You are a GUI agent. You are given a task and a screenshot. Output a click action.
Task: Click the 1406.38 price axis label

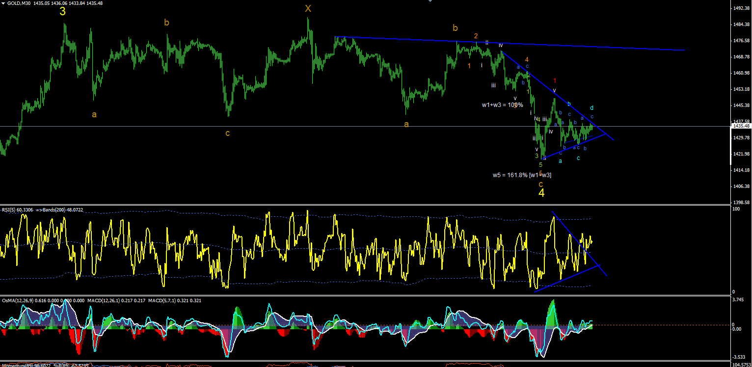point(741,186)
